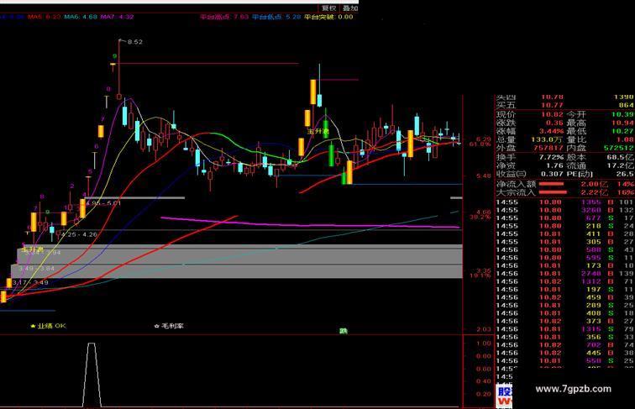The height and width of the screenshot is (409, 635).
Task: Select the 平台高点 7.63 indicator label
Action: click(224, 17)
